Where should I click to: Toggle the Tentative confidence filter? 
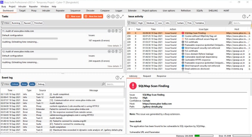(199, 23)
